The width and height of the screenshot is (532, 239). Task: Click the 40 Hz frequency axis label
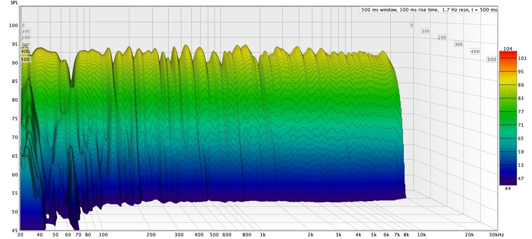coord(40,235)
